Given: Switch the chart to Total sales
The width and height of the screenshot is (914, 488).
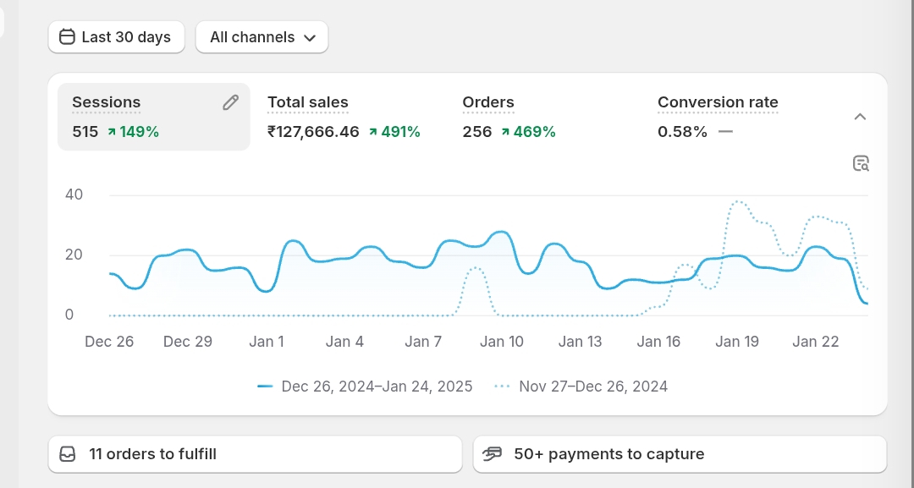Looking at the screenshot, I should point(308,102).
